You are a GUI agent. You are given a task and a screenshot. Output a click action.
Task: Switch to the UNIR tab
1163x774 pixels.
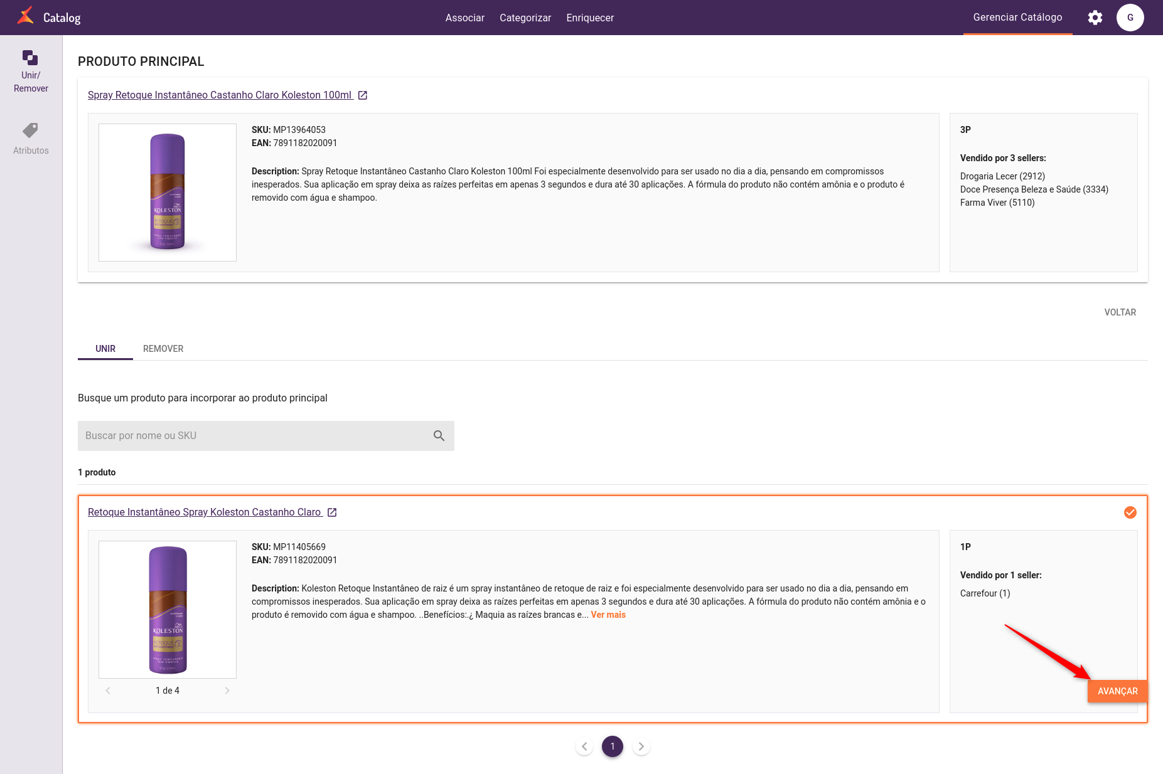click(105, 349)
